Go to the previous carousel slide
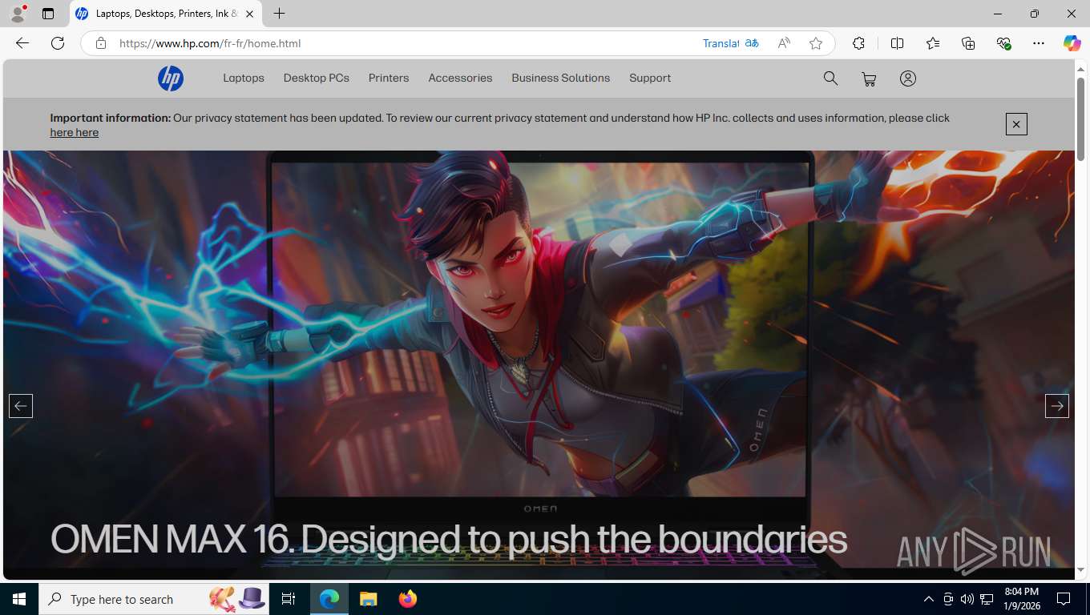The width and height of the screenshot is (1090, 615). click(x=21, y=406)
